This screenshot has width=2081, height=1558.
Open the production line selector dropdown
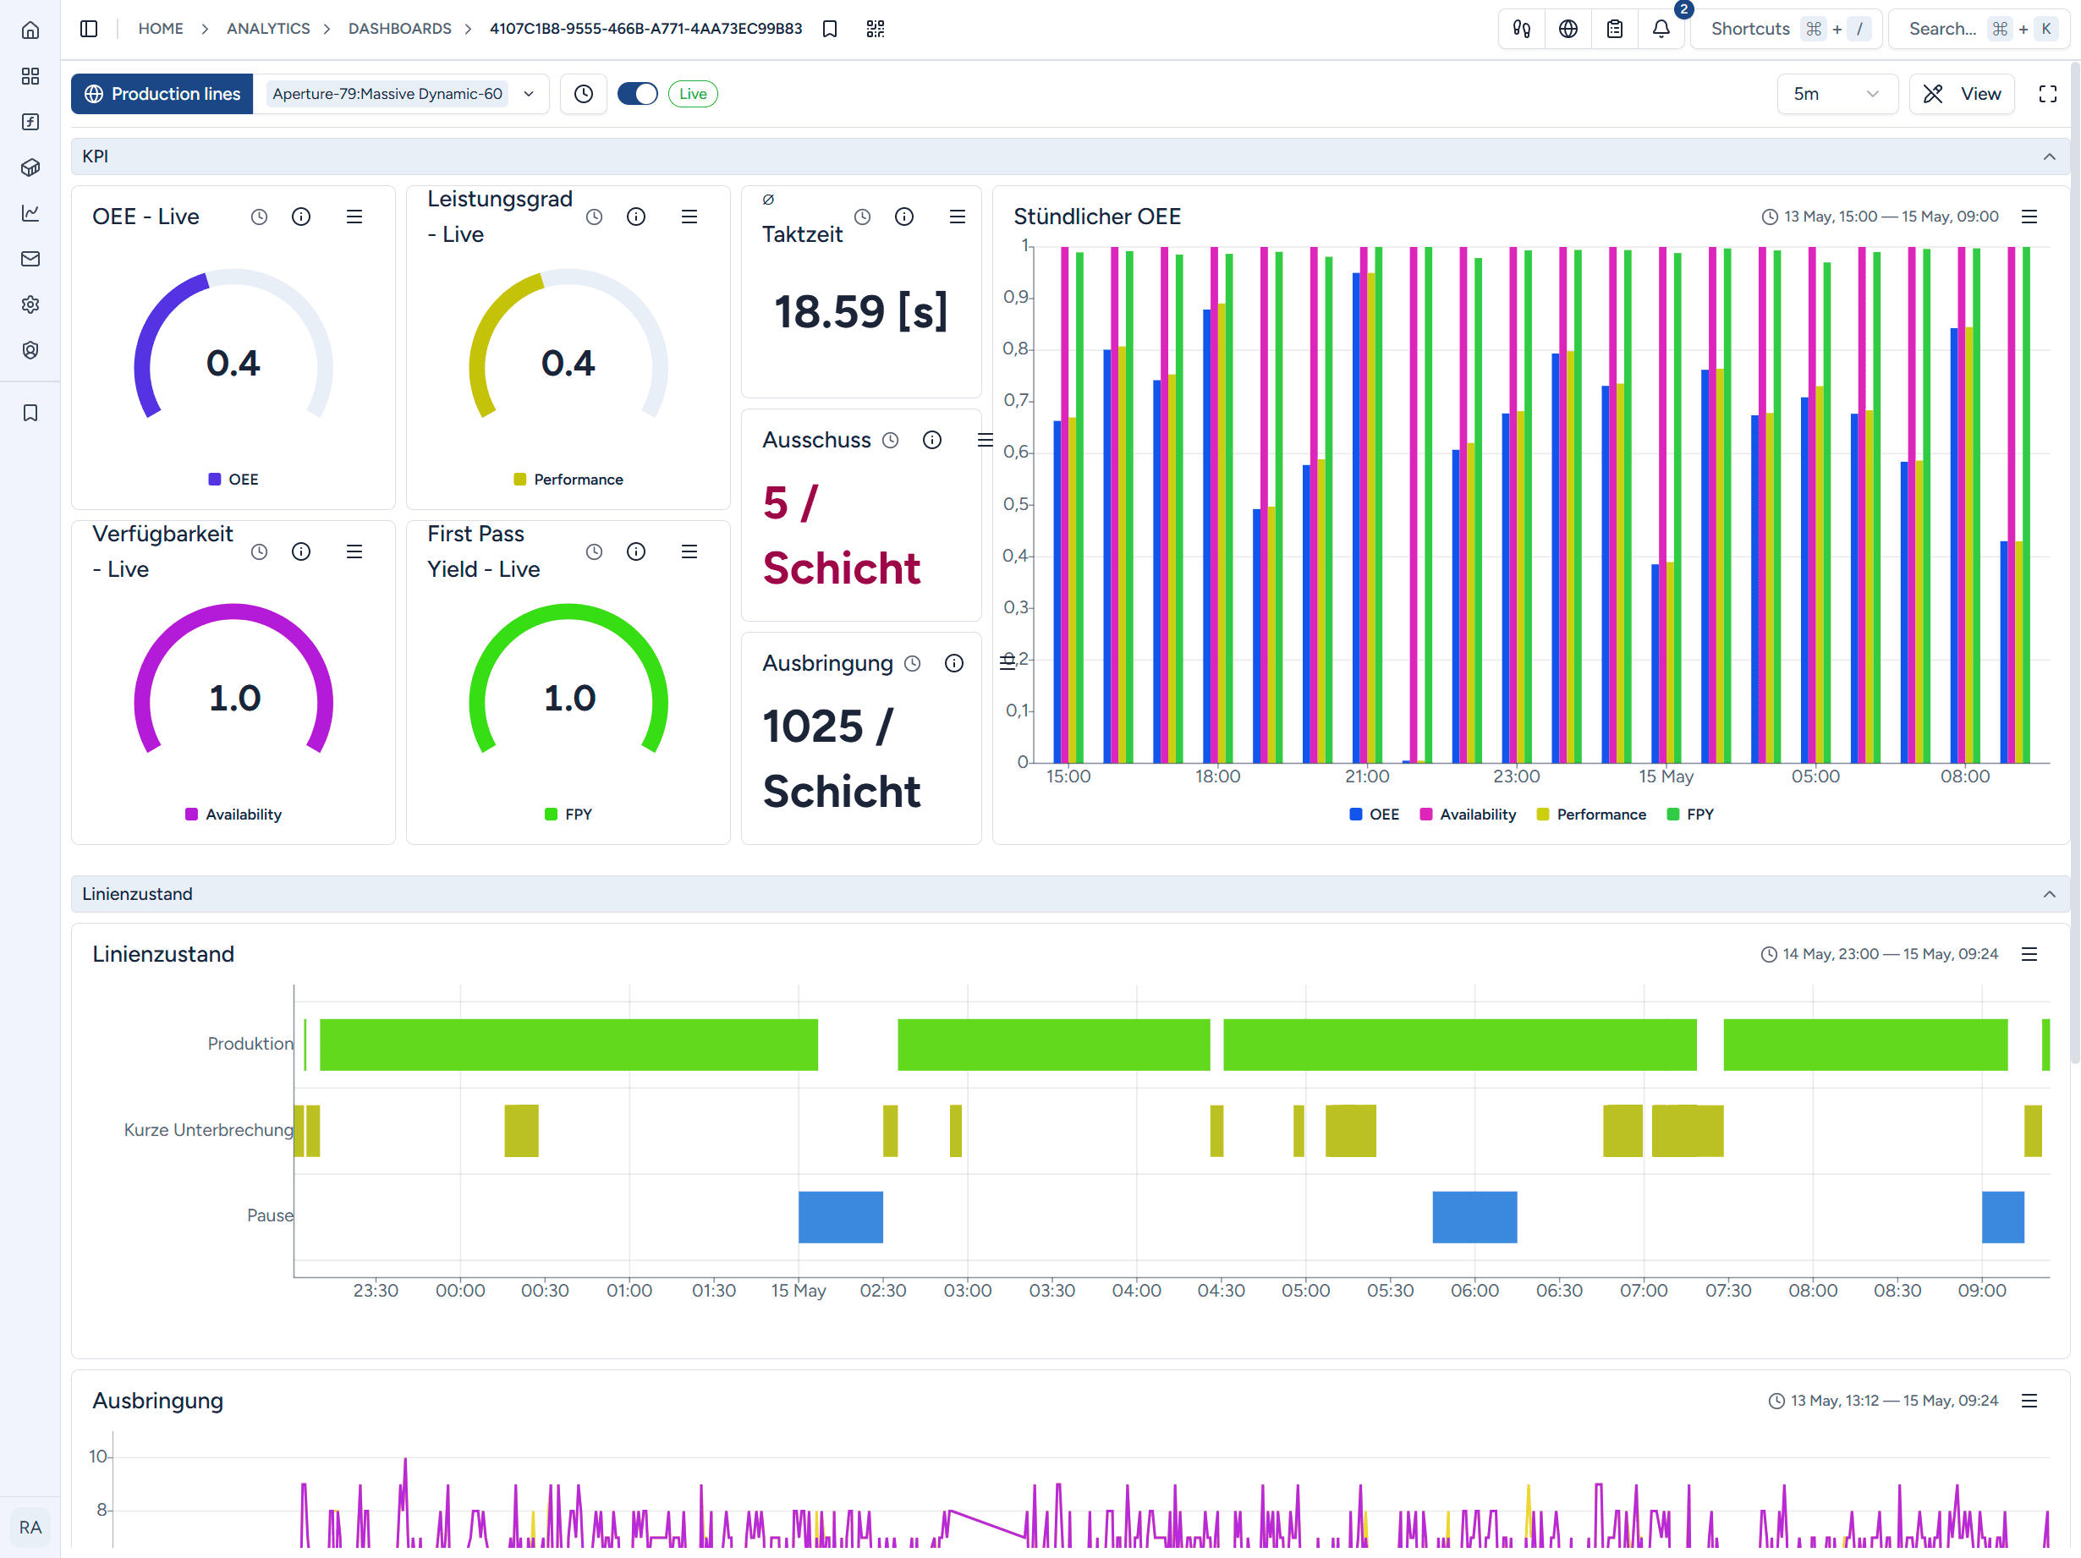529,94
